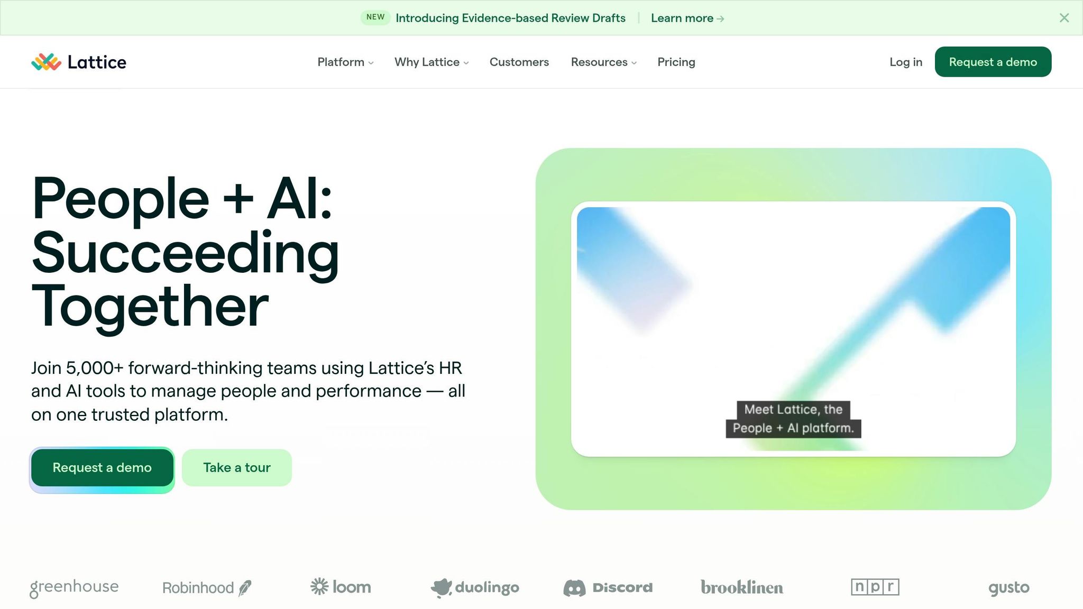Open the Pricing page
The width and height of the screenshot is (1083, 609).
(676, 62)
